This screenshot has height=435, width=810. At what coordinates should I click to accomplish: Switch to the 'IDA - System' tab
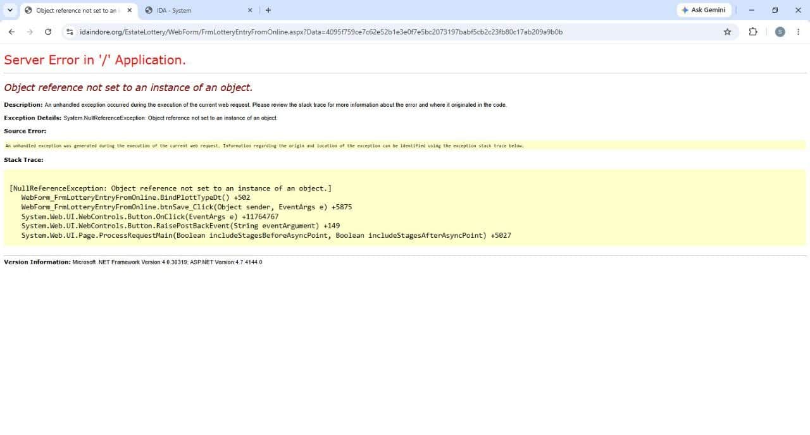198,10
